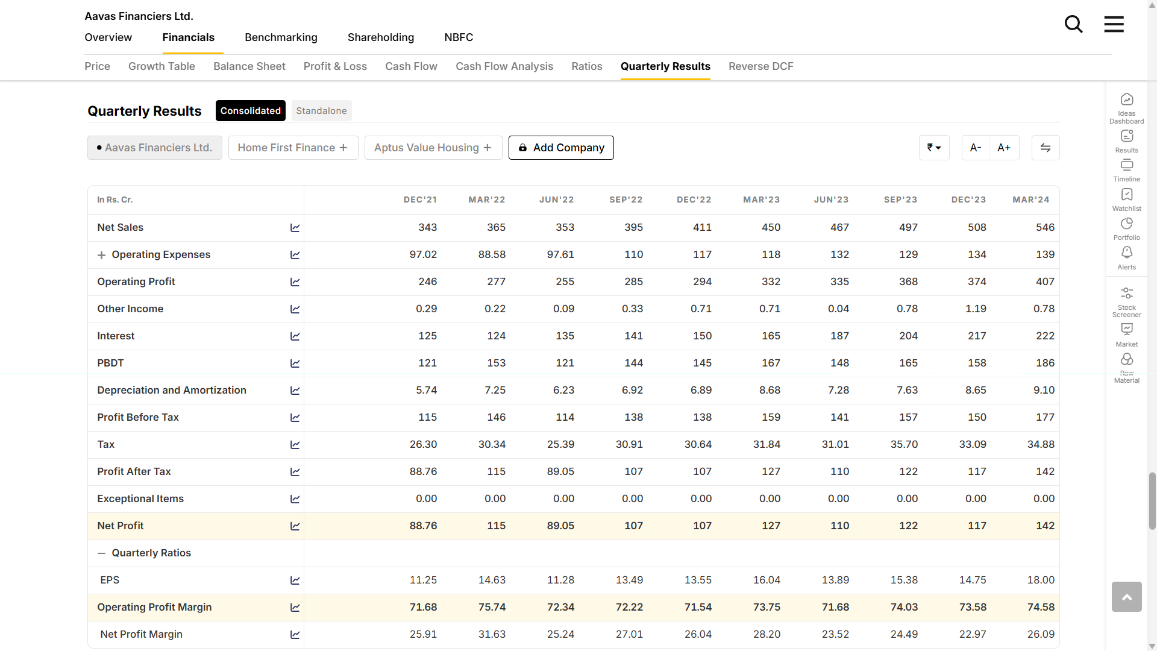Show chart icon for Net Sales row
Image resolution: width=1157 pixels, height=651 pixels.
295,228
